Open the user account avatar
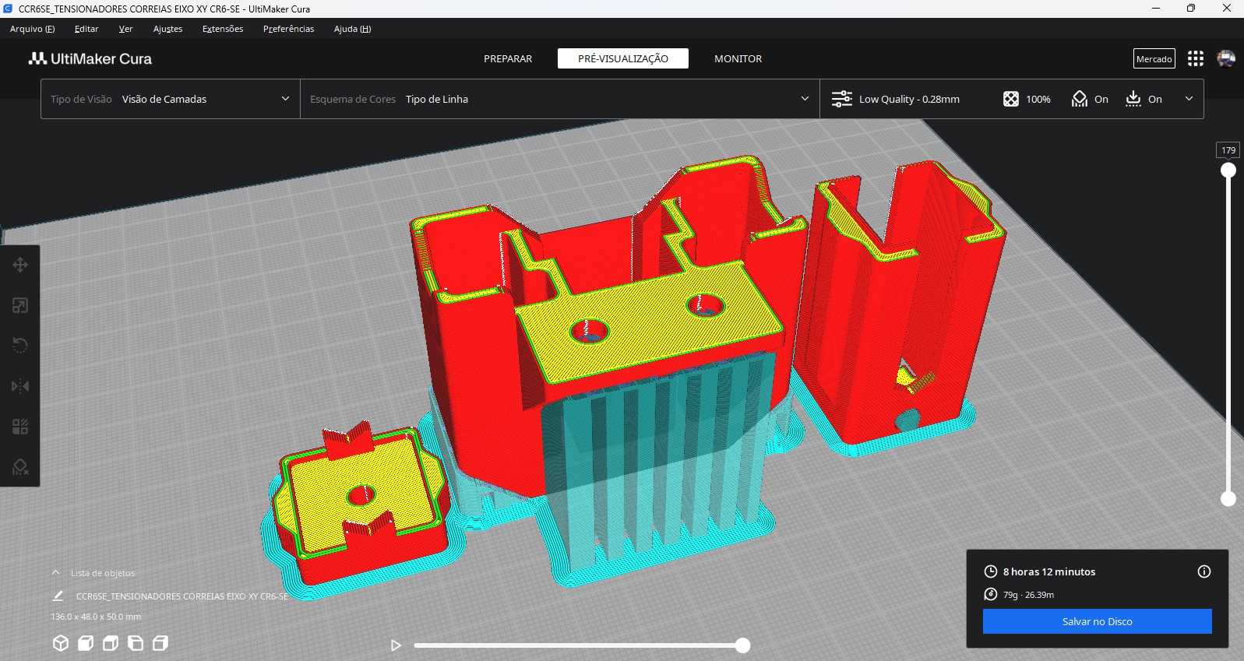1244x661 pixels. 1226,58
